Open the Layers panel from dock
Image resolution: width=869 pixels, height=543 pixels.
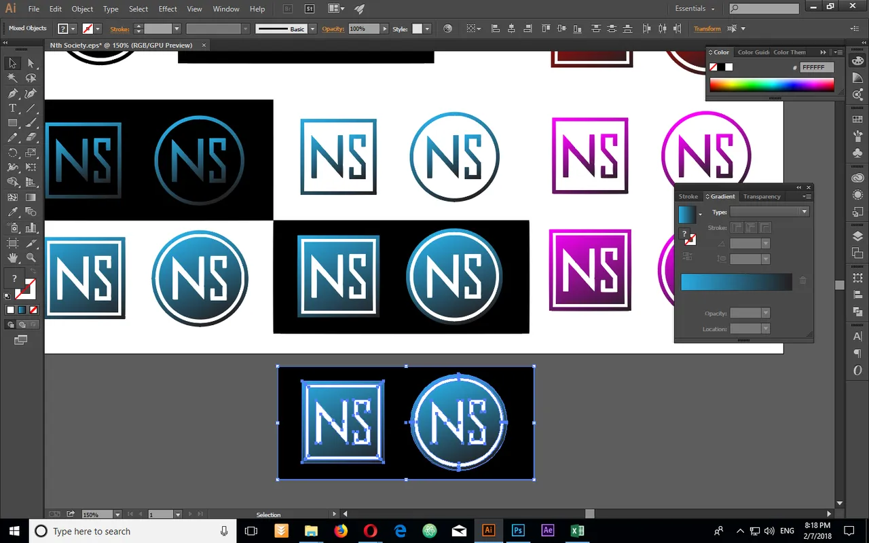coord(857,236)
